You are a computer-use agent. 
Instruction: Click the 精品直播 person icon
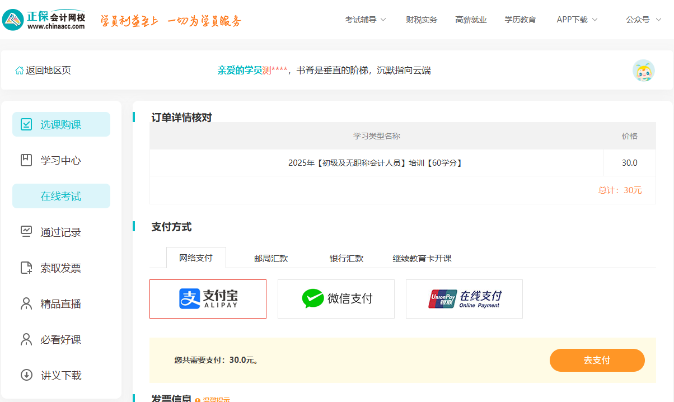click(26, 303)
